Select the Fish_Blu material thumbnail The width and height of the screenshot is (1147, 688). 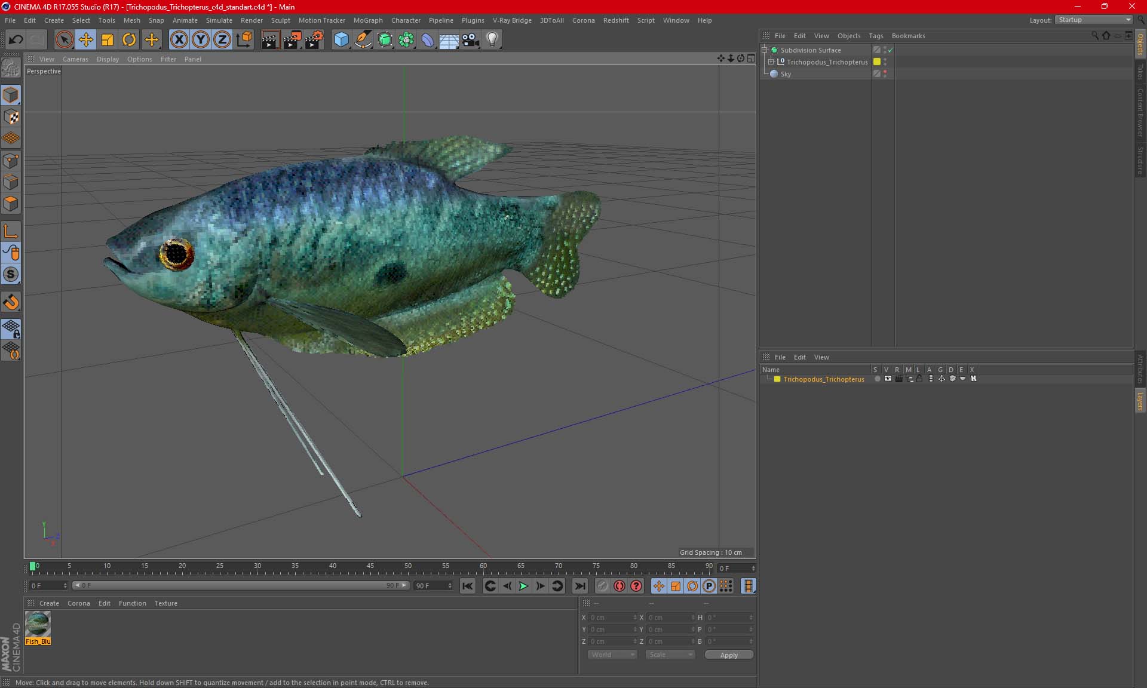click(x=38, y=625)
